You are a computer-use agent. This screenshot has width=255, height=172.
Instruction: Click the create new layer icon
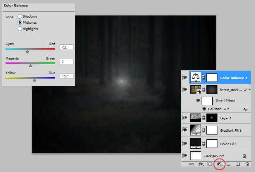[238, 164]
